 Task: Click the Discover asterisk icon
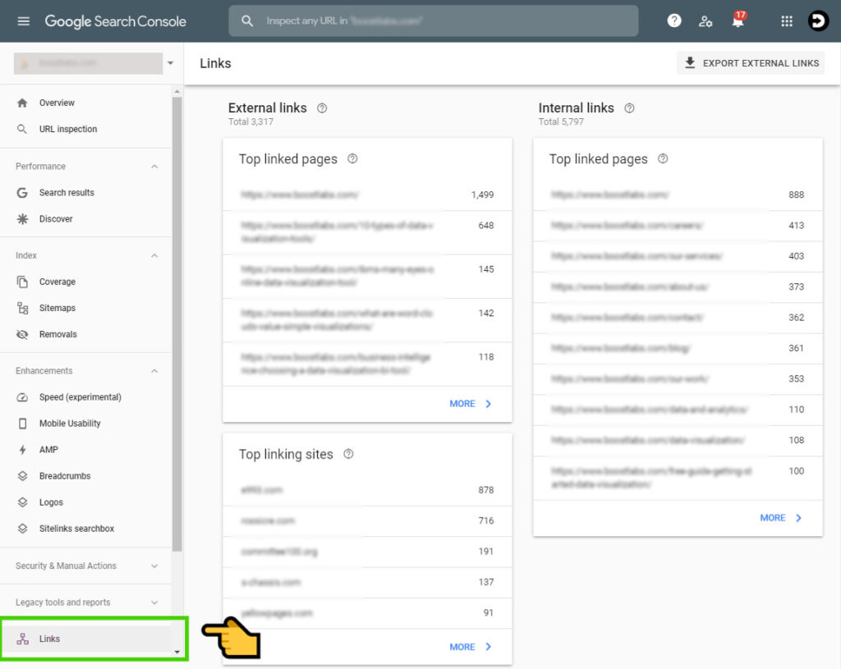point(22,218)
